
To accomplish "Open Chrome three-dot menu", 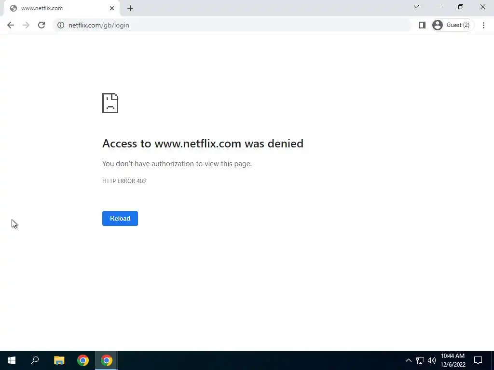I will [x=483, y=25].
